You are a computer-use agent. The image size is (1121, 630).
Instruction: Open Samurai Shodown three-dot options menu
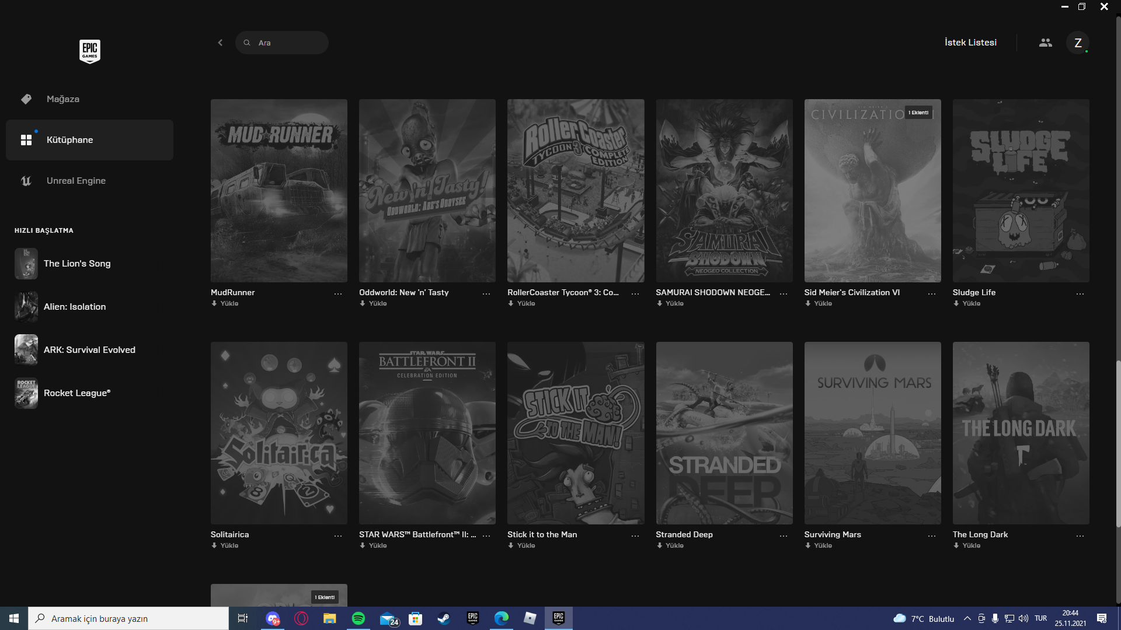(784, 294)
